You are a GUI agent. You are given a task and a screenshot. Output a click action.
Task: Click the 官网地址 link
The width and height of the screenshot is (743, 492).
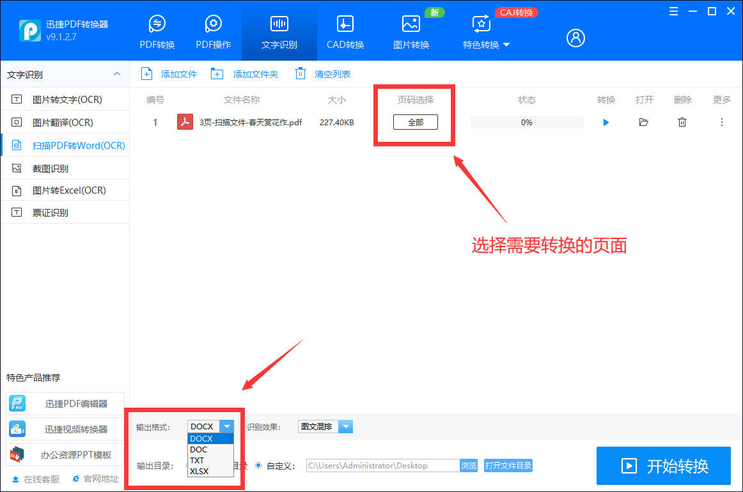click(x=95, y=479)
